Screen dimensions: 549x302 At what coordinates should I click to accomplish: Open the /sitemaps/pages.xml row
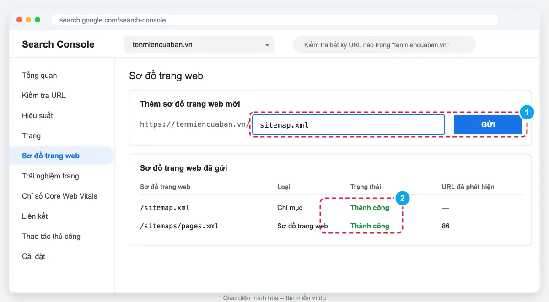pyautogui.click(x=331, y=226)
